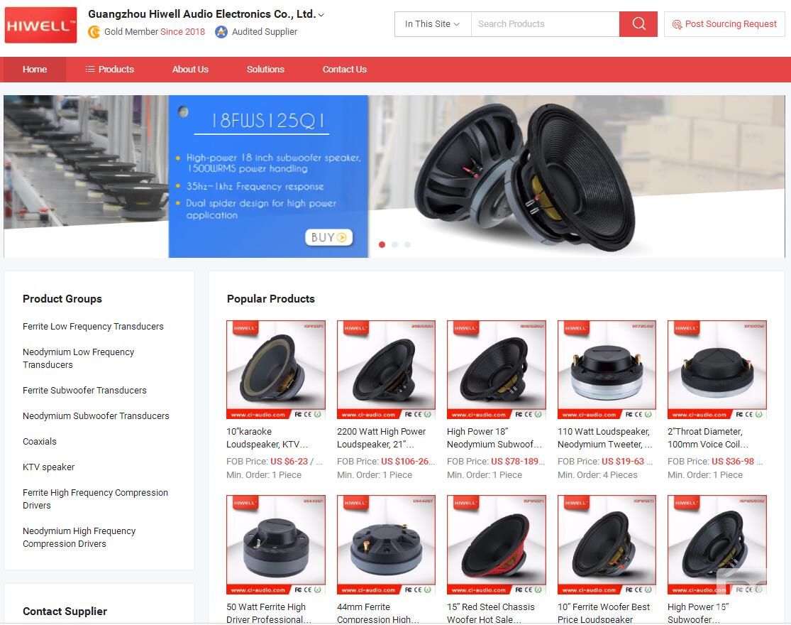
Task: Open the 15" Red Steel Chassis woofer thumbnail
Action: point(497,545)
